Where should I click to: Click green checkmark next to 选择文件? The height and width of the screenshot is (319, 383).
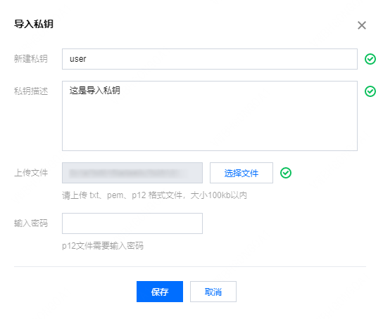(286, 173)
